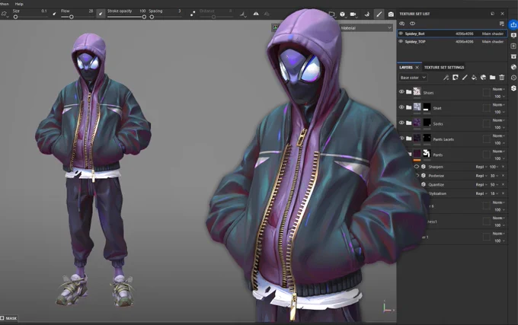This screenshot has width=518, height=325.
Task: Click the rotation icon in top toolbar
Action: pos(367,14)
